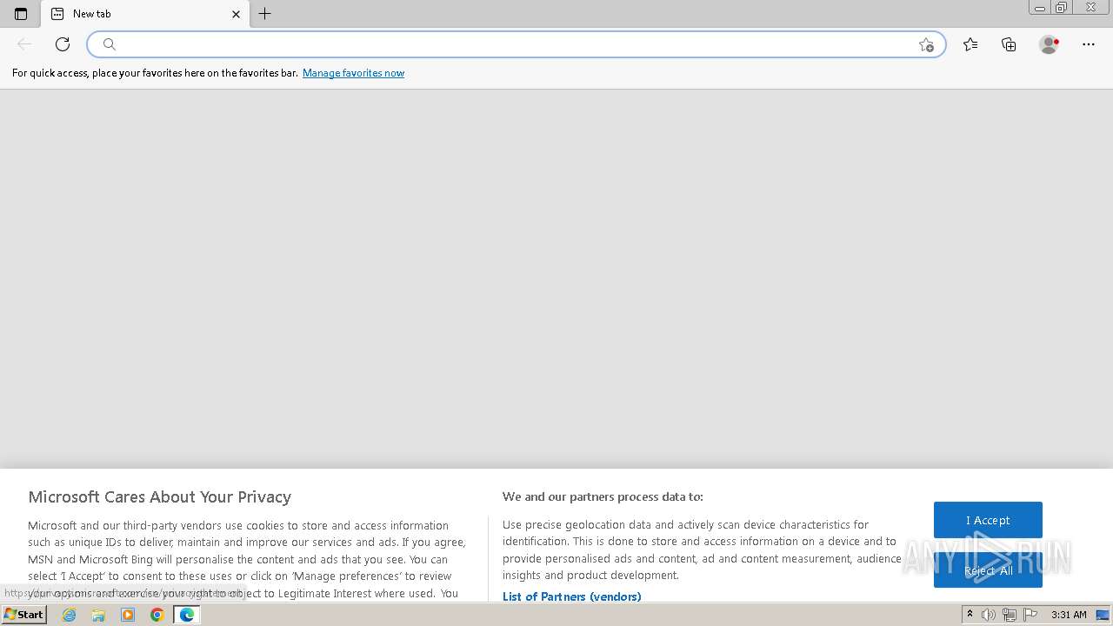Reject cookies with Reject All button
The width and height of the screenshot is (1113, 626).
coord(988,570)
